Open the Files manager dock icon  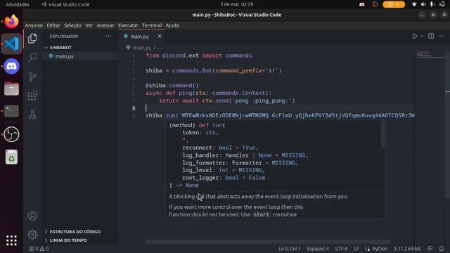[x=11, y=89]
